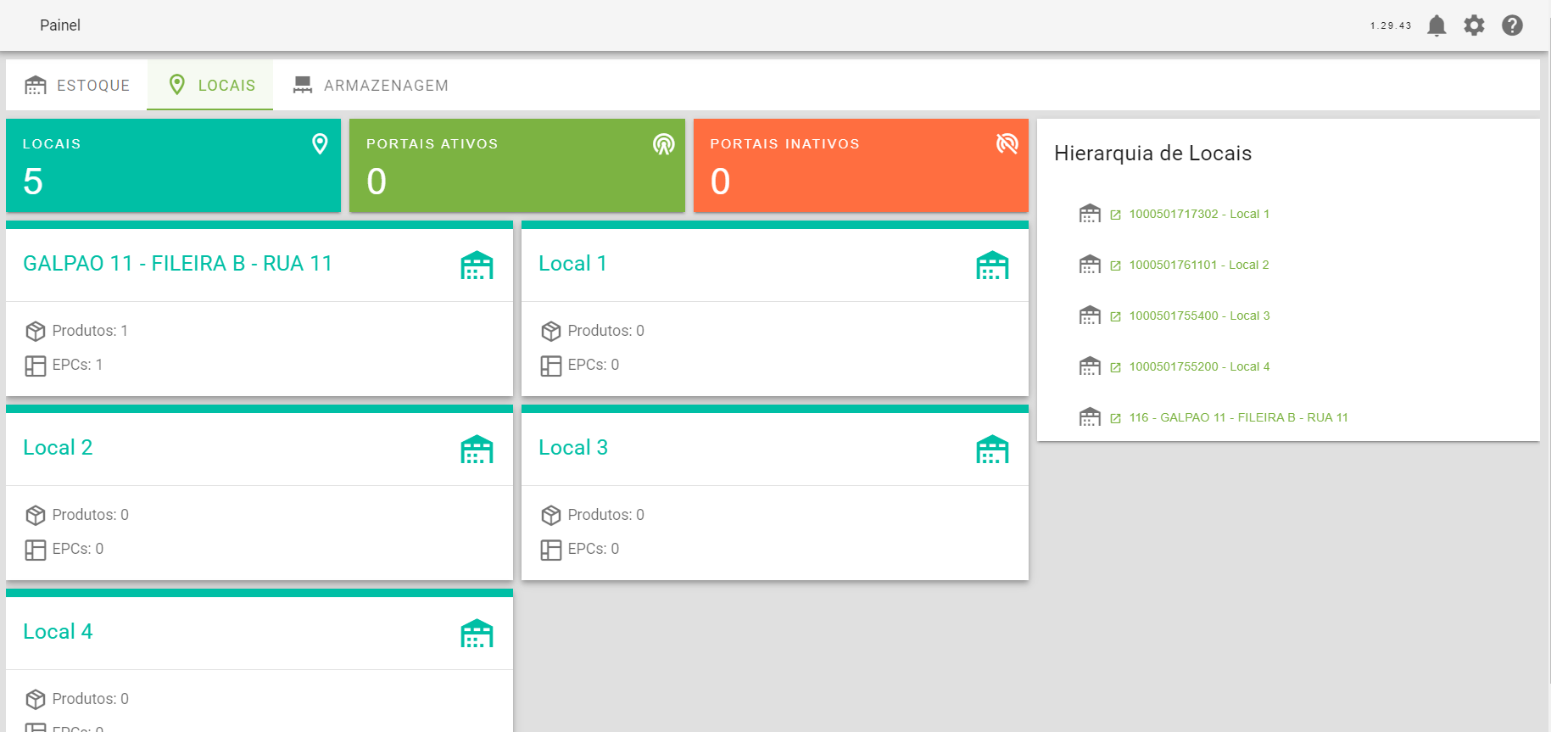Click warehouse icon next to 116 - GALPAO 11

pyautogui.click(x=1090, y=417)
